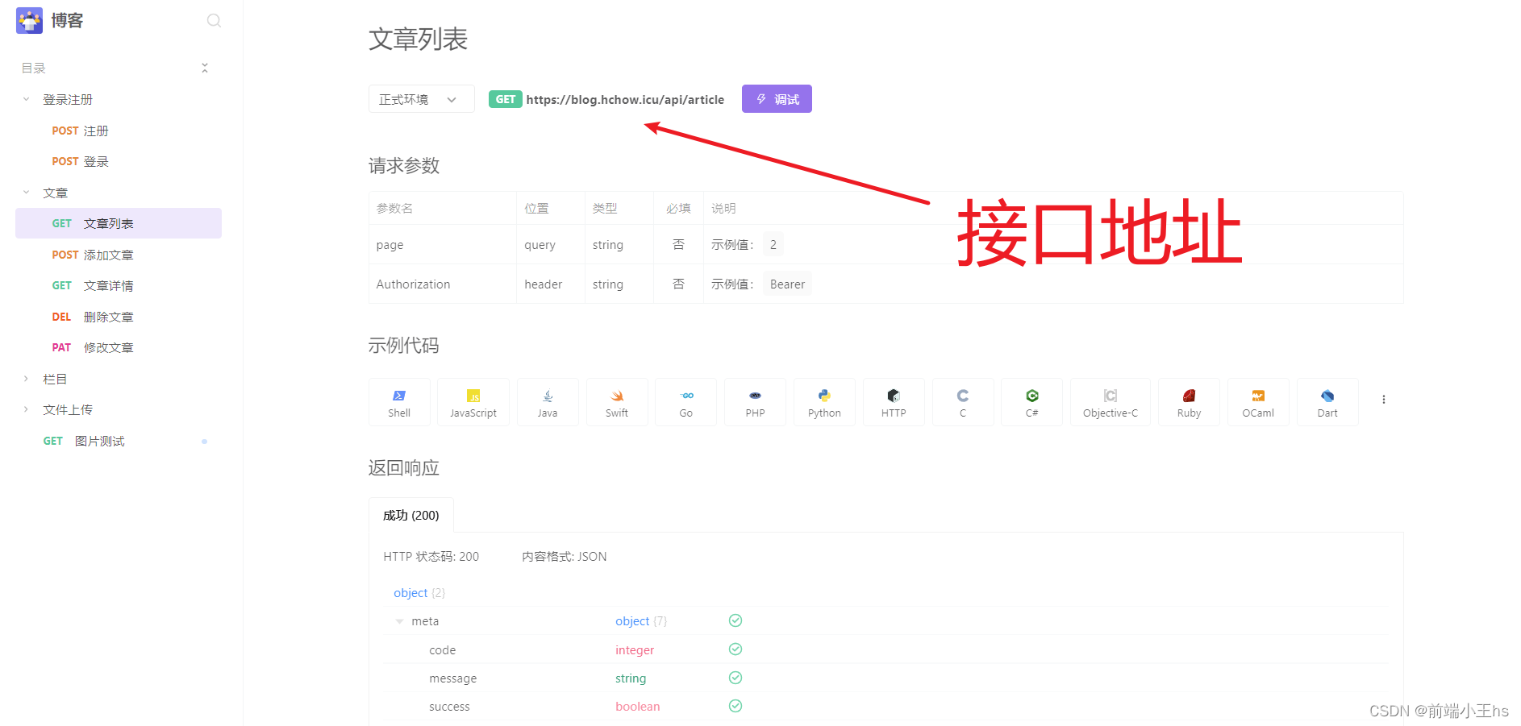This screenshot has width=1521, height=726.
Task: Click the blog project logo icon
Action: pyautogui.click(x=29, y=21)
